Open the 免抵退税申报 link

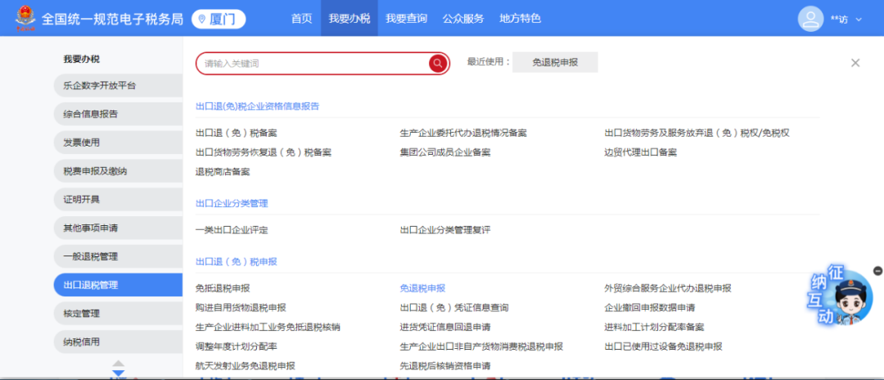[223, 288]
